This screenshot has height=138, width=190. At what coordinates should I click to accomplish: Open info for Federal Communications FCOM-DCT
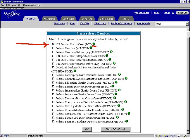(126, 78)
